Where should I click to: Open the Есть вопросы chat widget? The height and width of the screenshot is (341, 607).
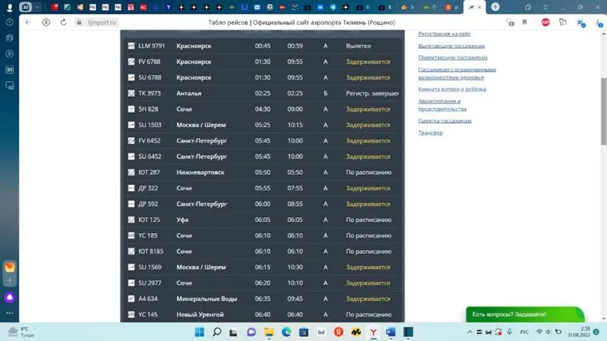[525, 315]
